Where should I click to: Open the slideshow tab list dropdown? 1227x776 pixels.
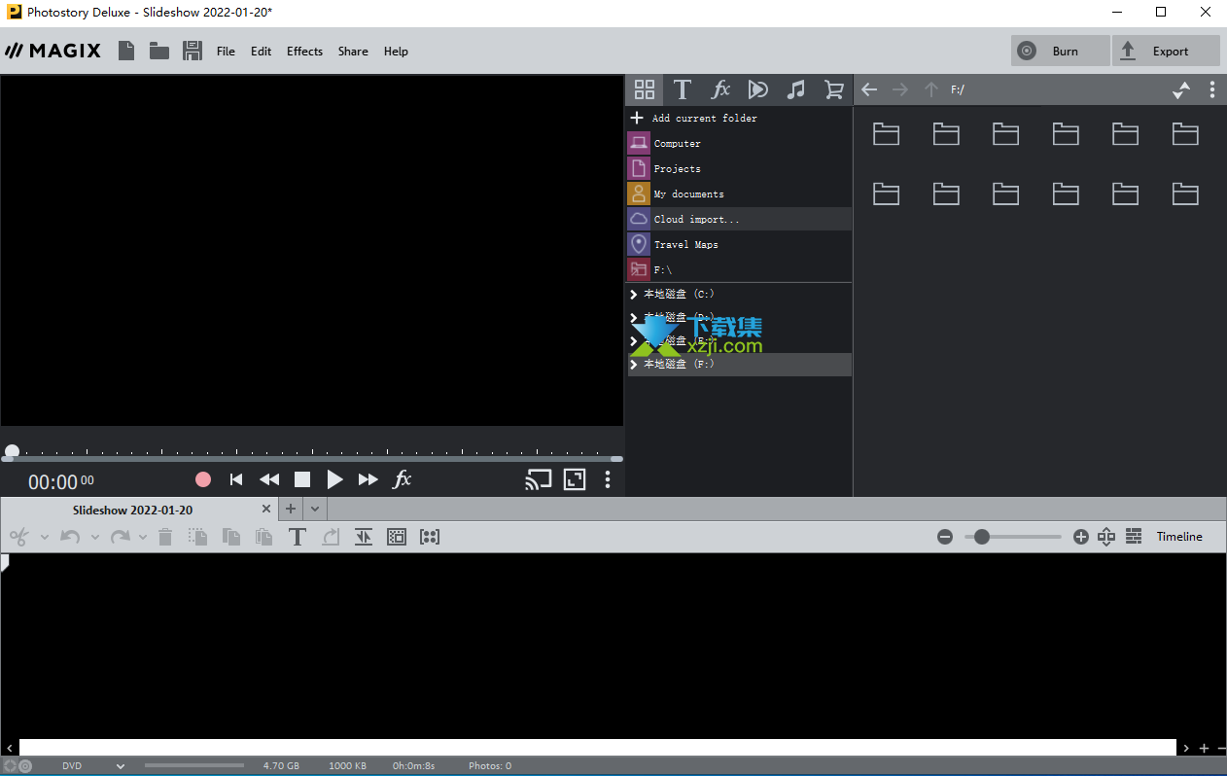(x=315, y=510)
